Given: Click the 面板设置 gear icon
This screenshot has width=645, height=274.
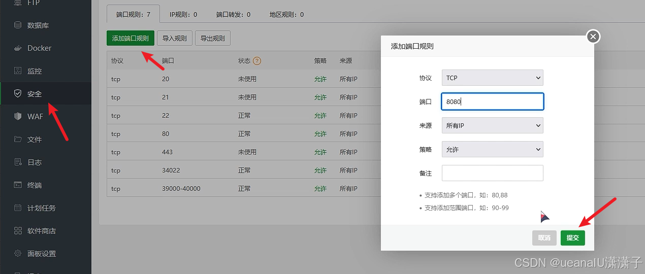Looking at the screenshot, I should click(18, 253).
